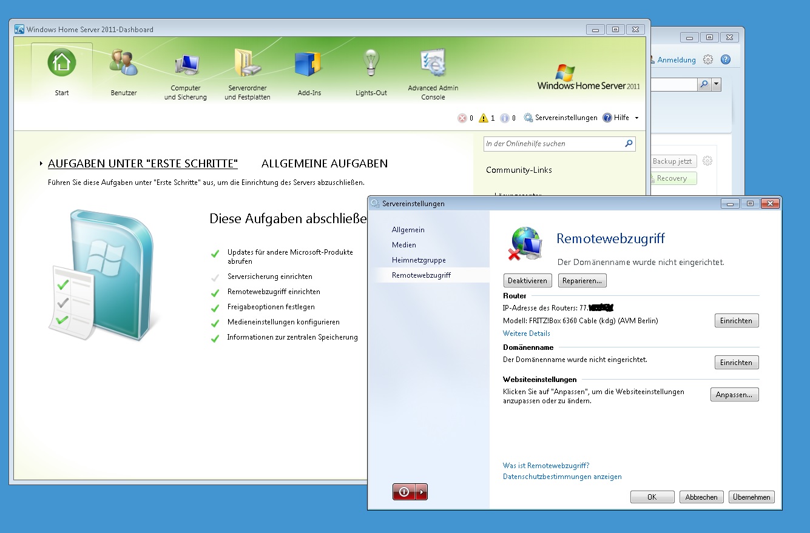
Task: Click the settings gear in background window header
Action: (707, 59)
